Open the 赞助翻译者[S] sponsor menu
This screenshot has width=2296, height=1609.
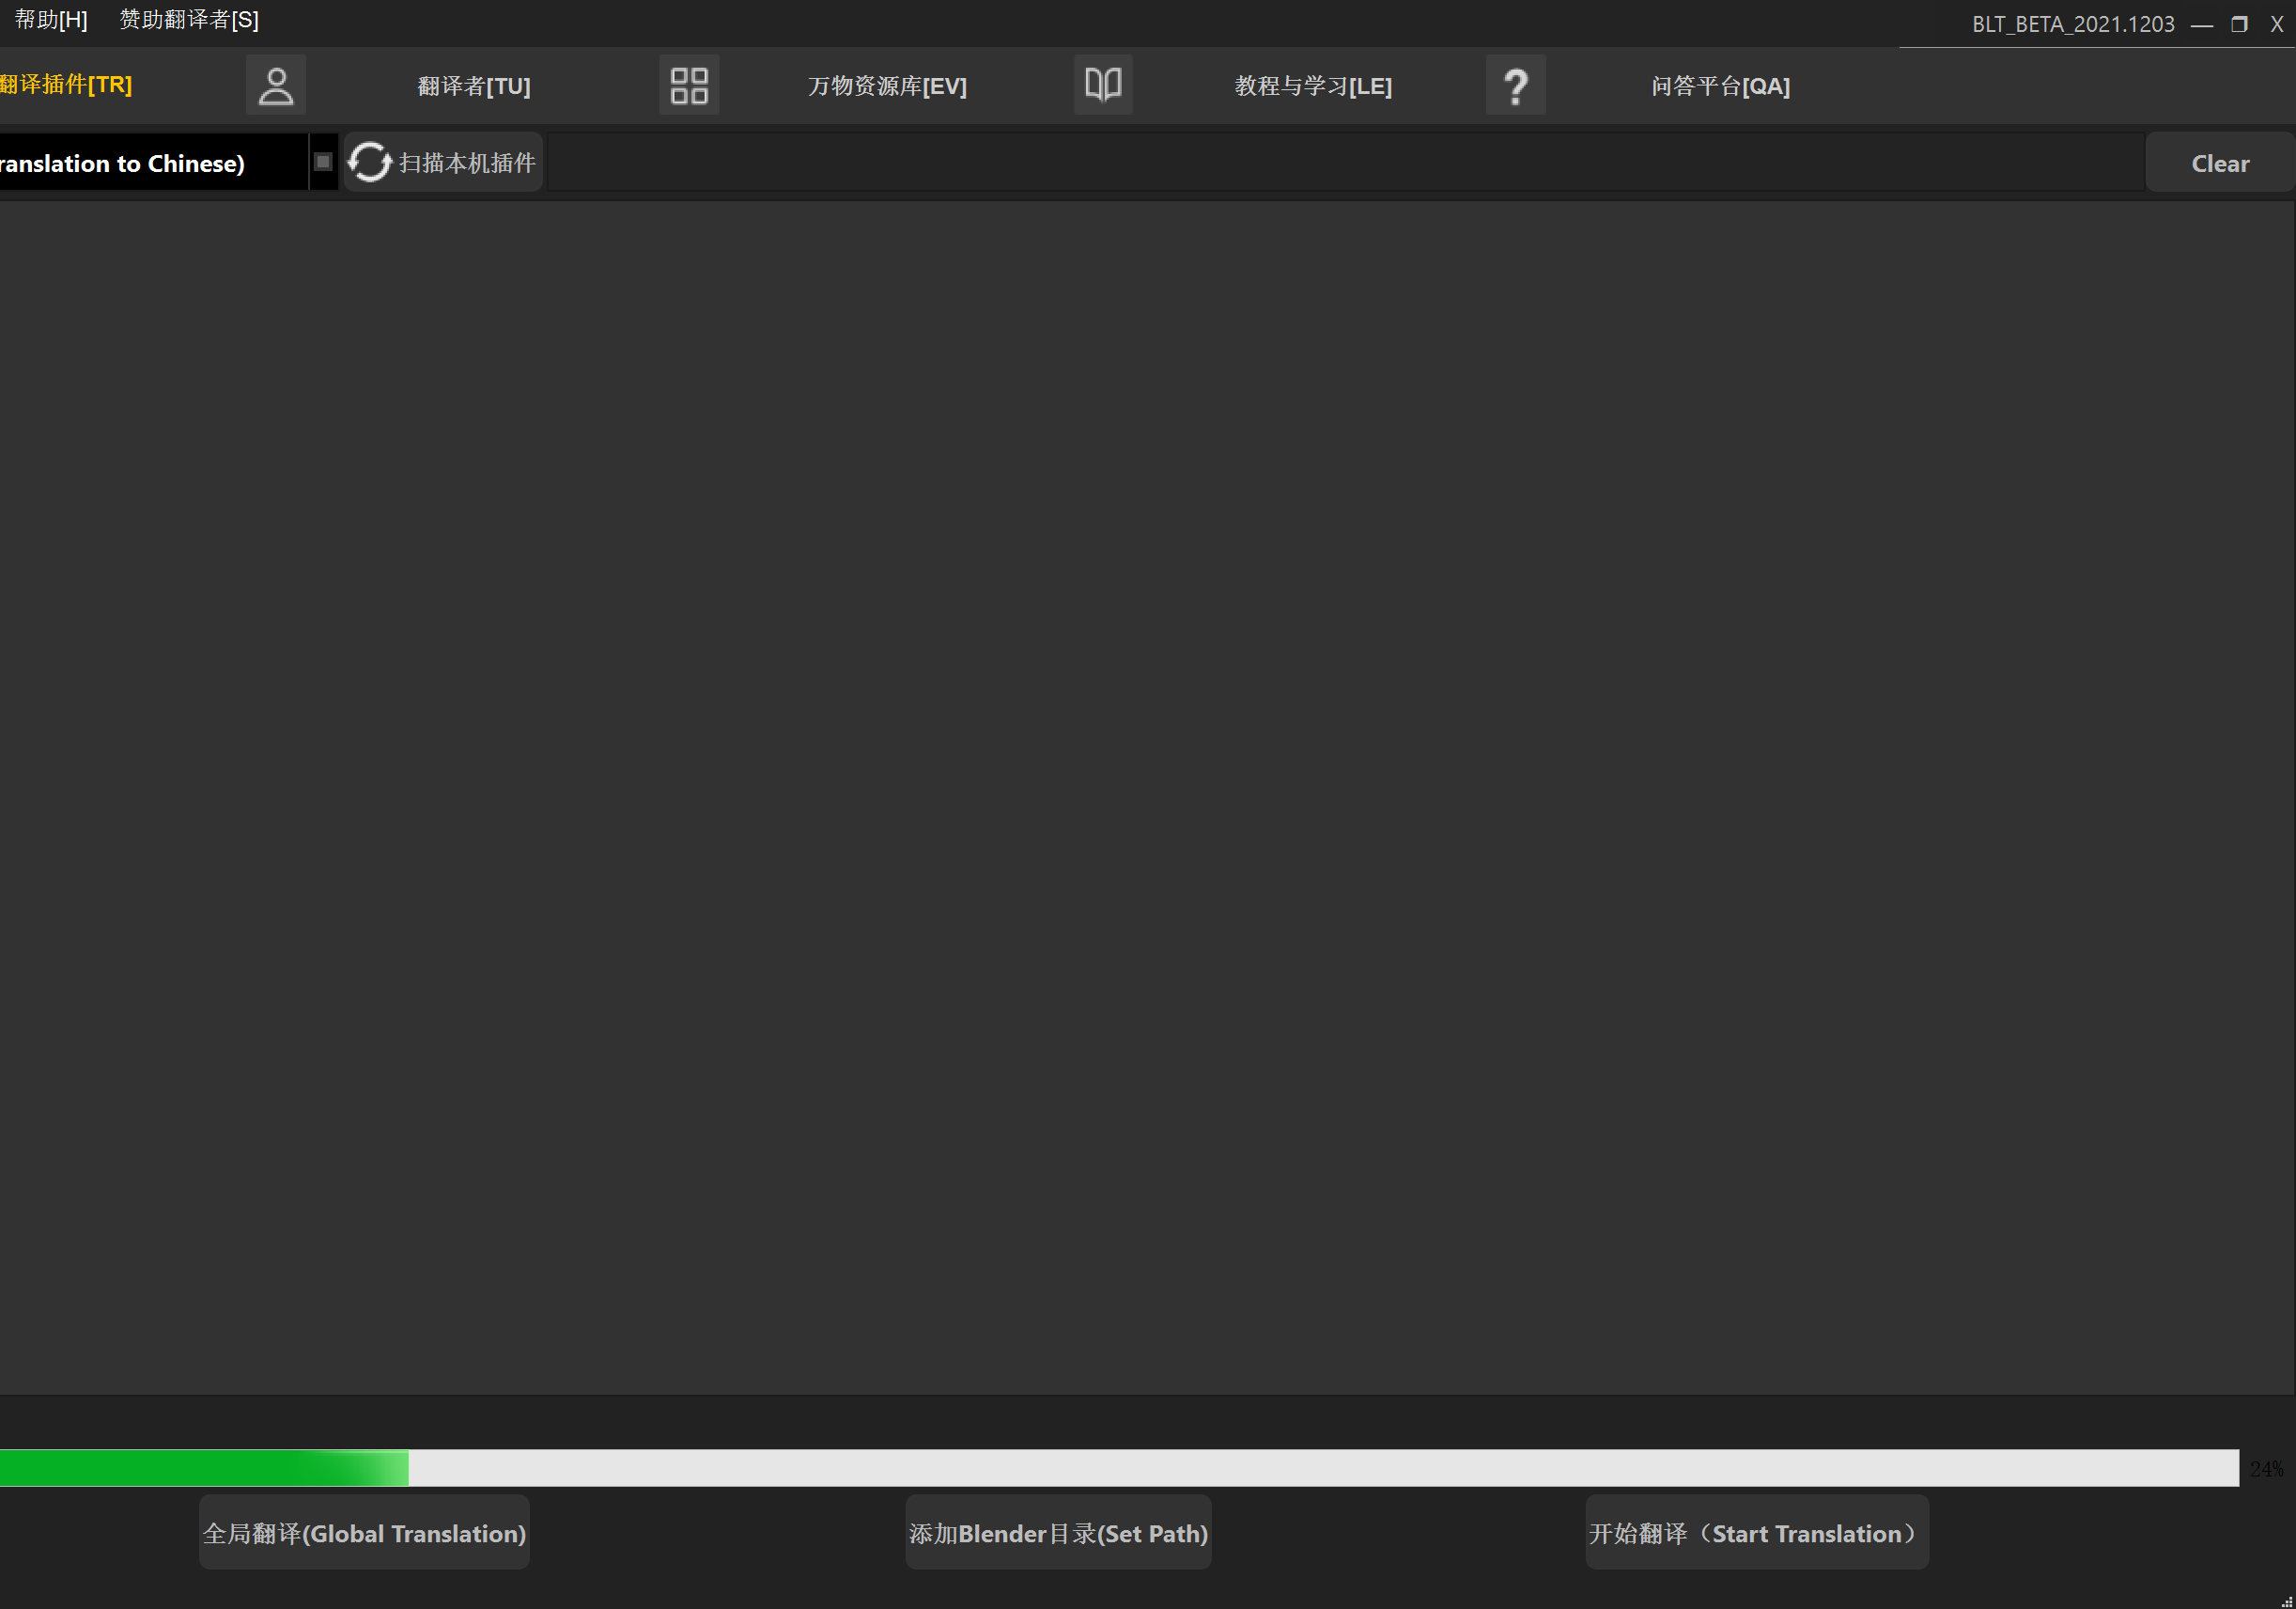[x=189, y=20]
